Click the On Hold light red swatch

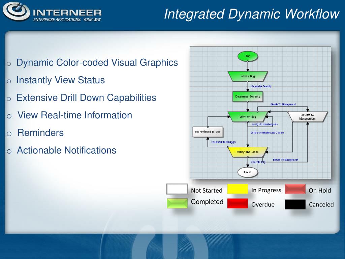pos(295,189)
